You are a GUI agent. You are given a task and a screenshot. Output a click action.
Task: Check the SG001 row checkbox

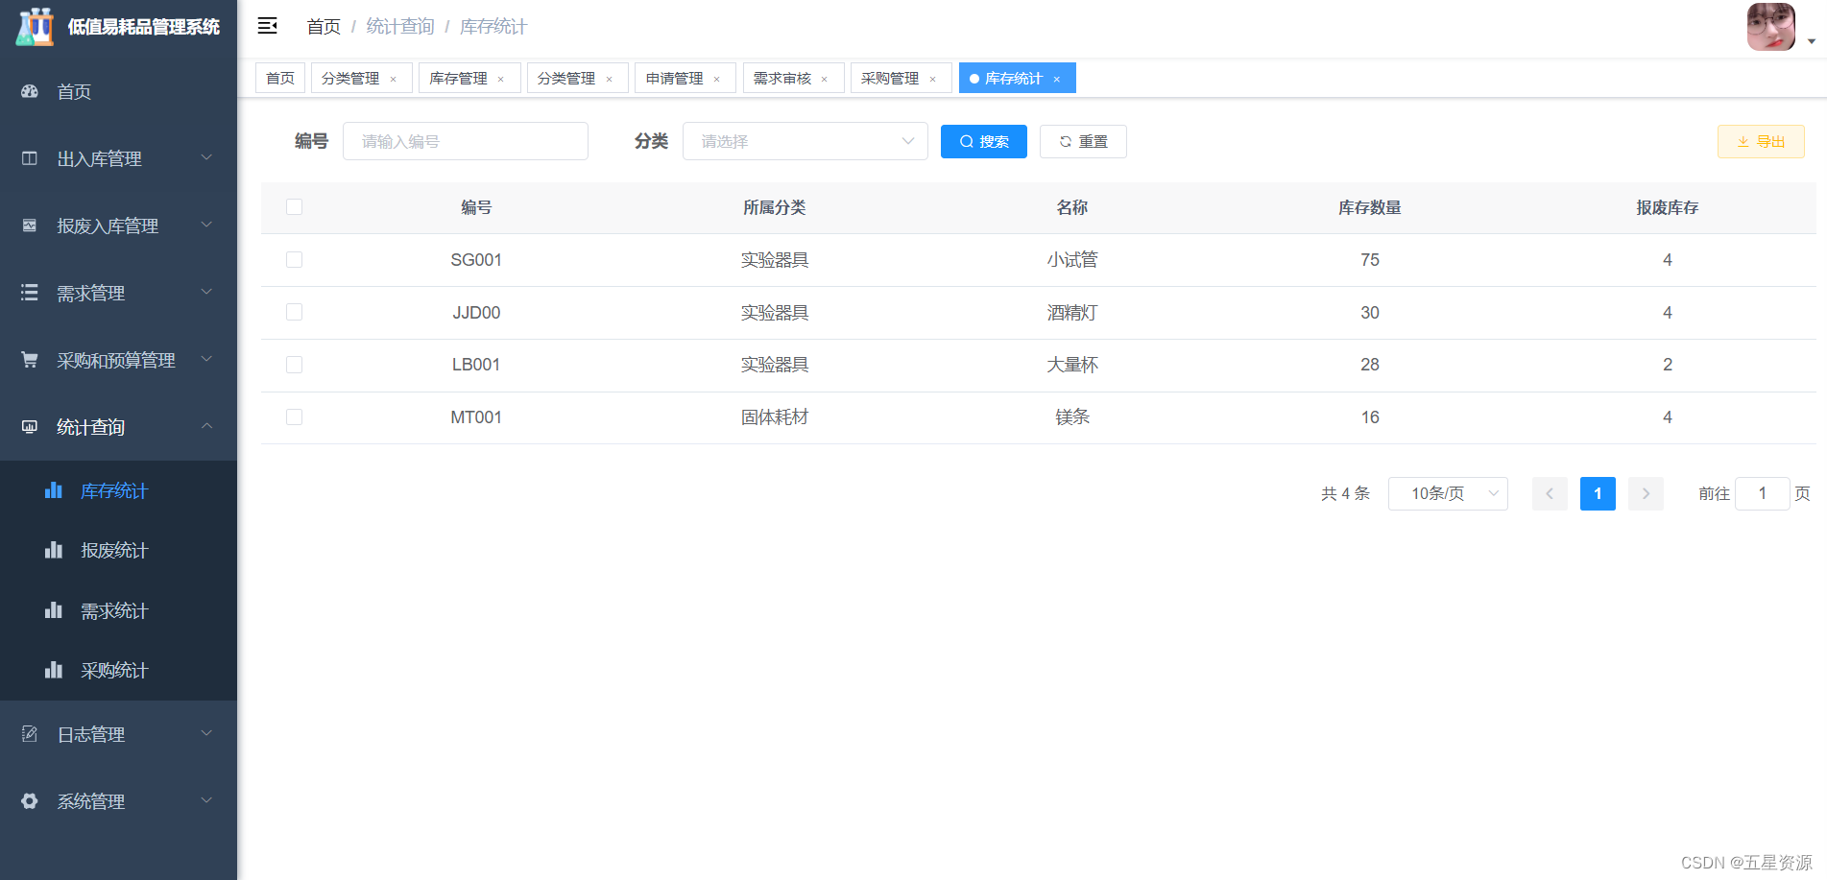[295, 260]
